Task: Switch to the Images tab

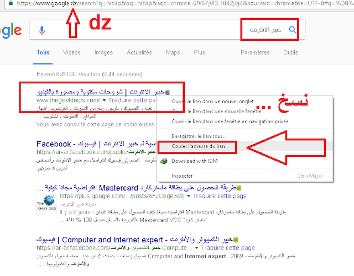Action: pos(103,52)
